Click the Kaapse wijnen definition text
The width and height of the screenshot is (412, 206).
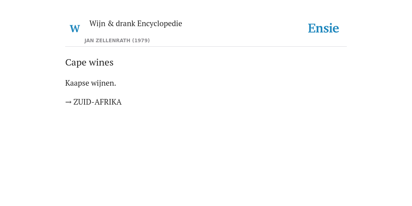point(91,83)
